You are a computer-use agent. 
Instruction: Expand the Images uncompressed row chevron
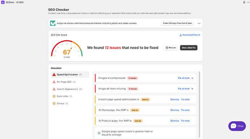pos(192,78)
